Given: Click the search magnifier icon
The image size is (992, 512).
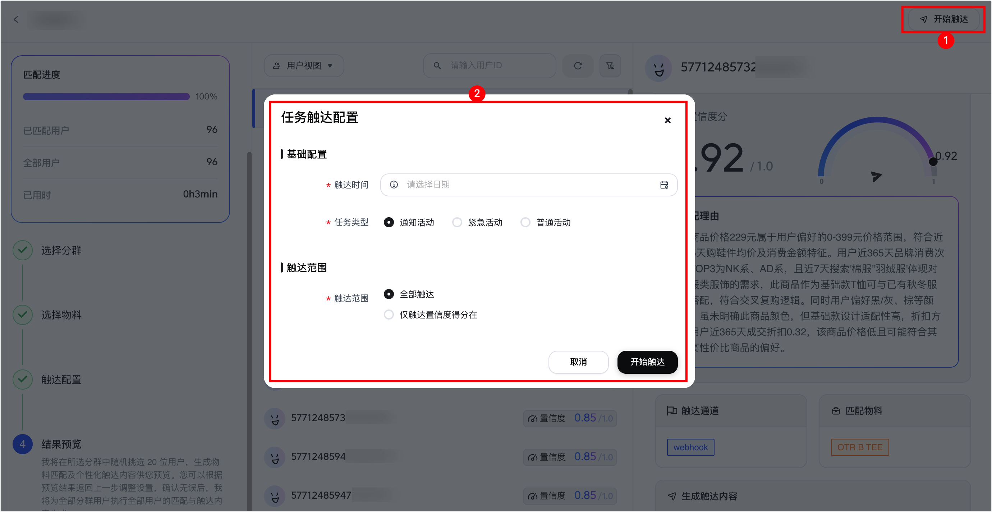Looking at the screenshot, I should 437,66.
